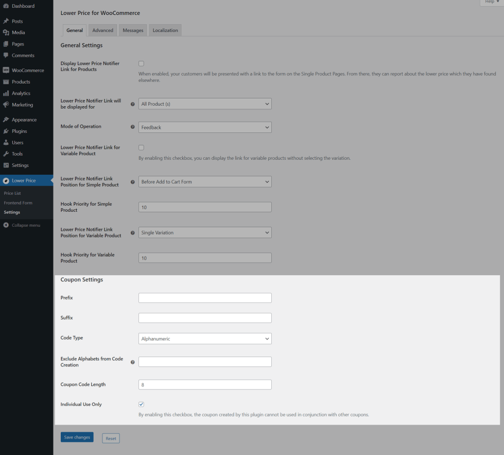Open the All Product (s) dropdown
The height and width of the screenshot is (455, 504).
205,104
